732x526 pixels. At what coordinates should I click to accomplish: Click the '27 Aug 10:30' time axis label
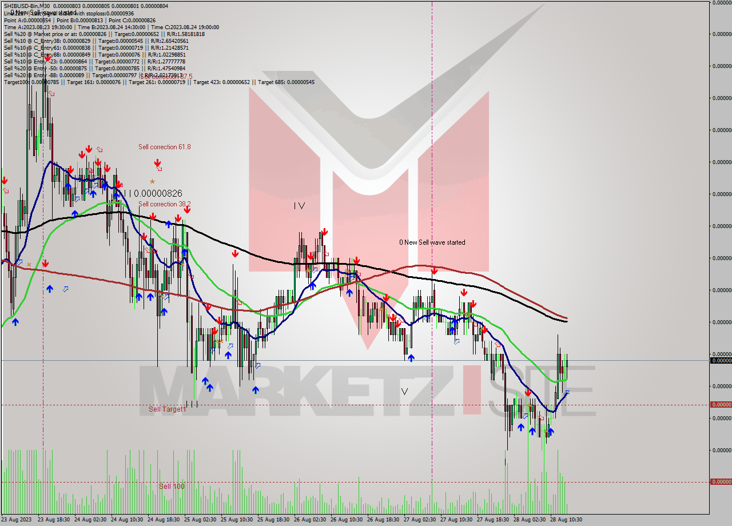tap(456, 520)
